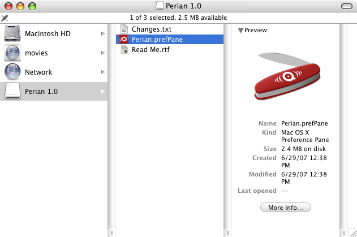The height and width of the screenshot is (237, 357).
Task: Click the Perian 1.0 title bar proxy icon
Action: click(x=161, y=6)
